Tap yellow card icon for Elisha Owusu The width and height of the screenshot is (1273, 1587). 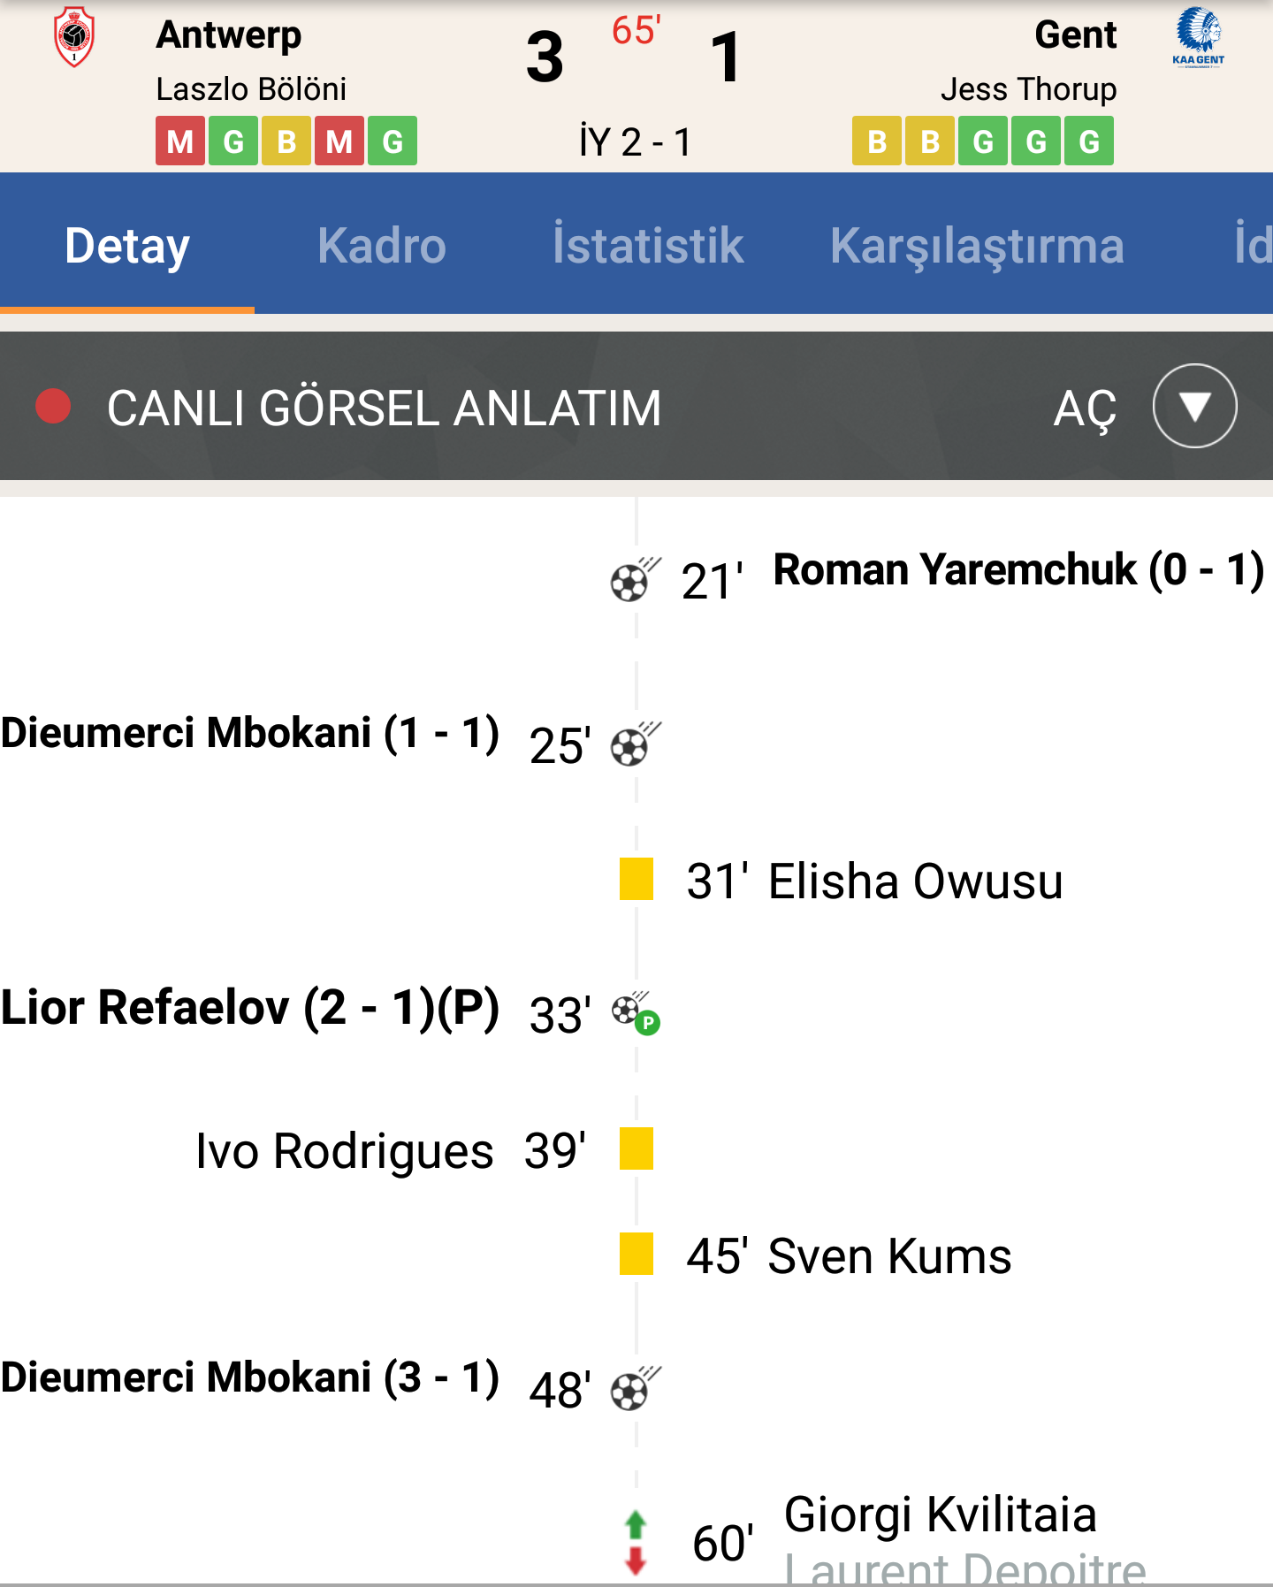(x=636, y=879)
